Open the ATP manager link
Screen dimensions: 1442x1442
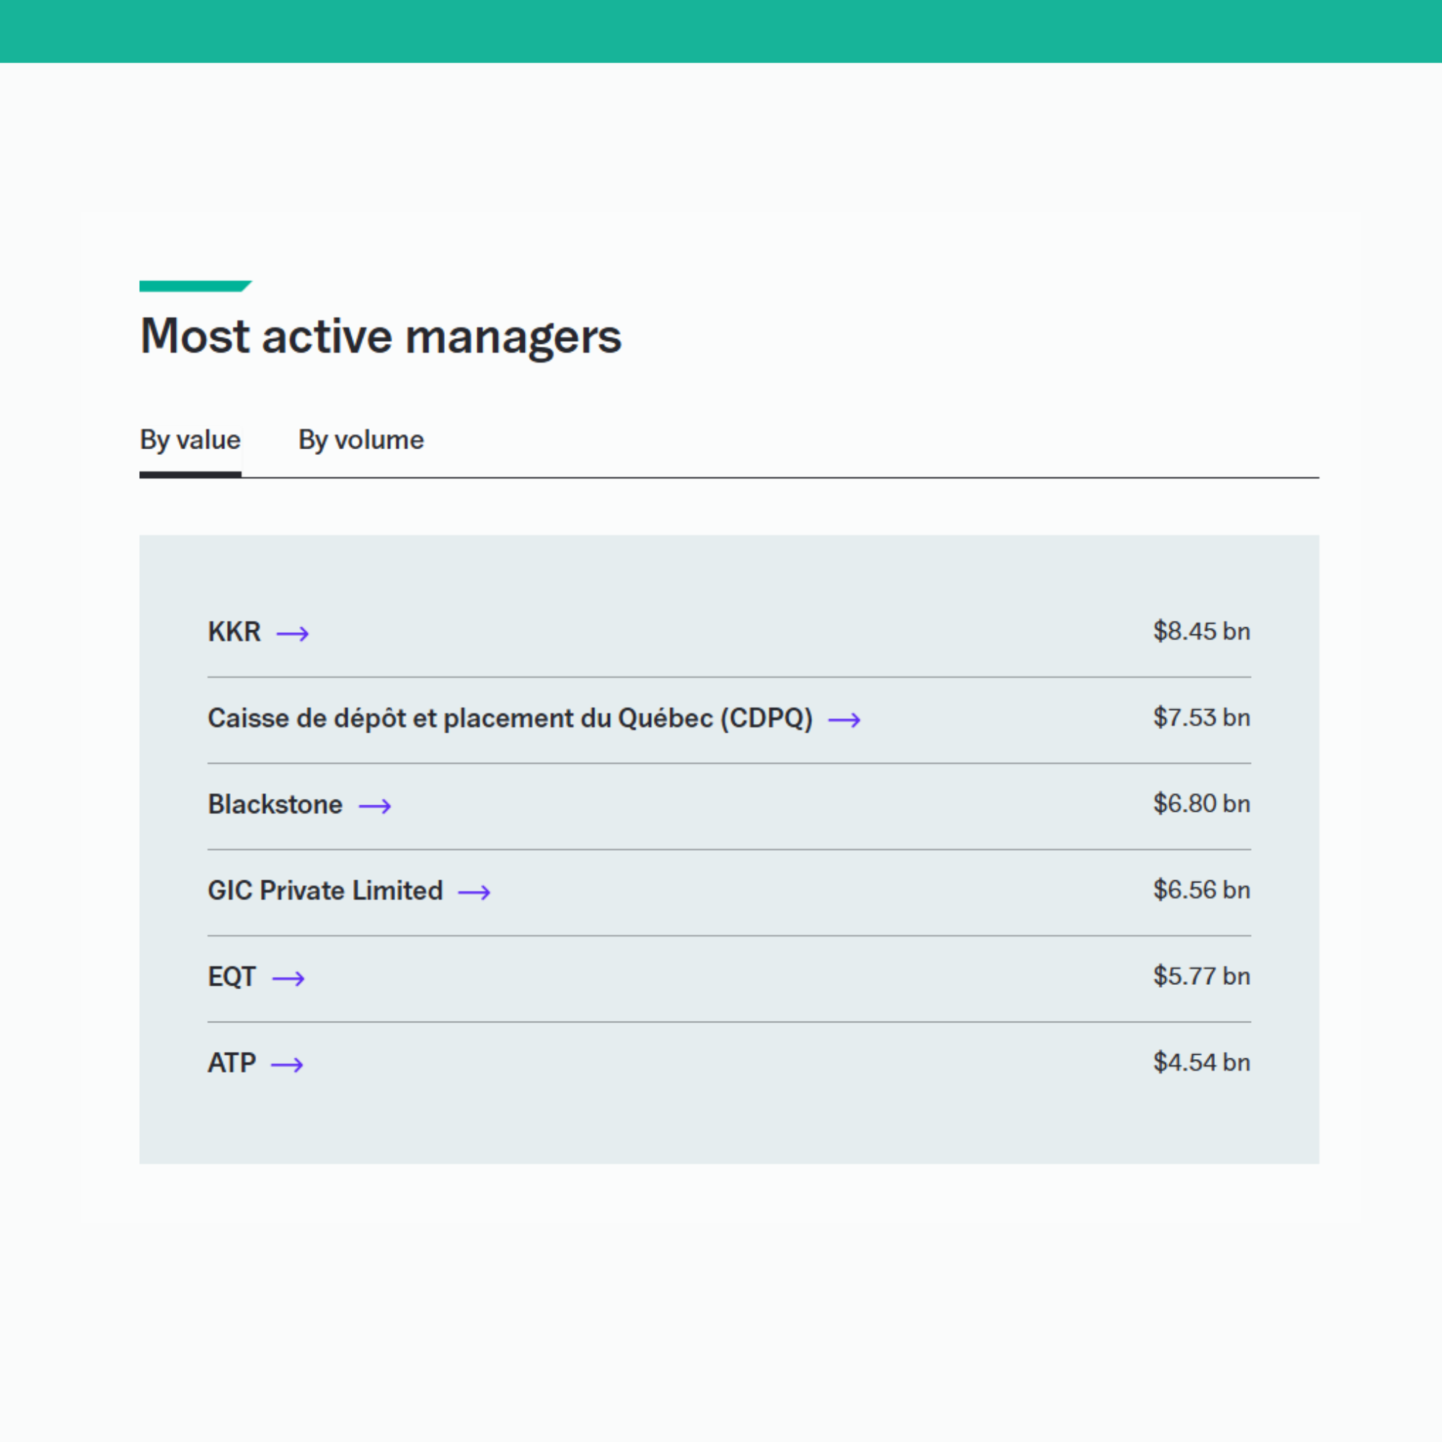tap(231, 1063)
